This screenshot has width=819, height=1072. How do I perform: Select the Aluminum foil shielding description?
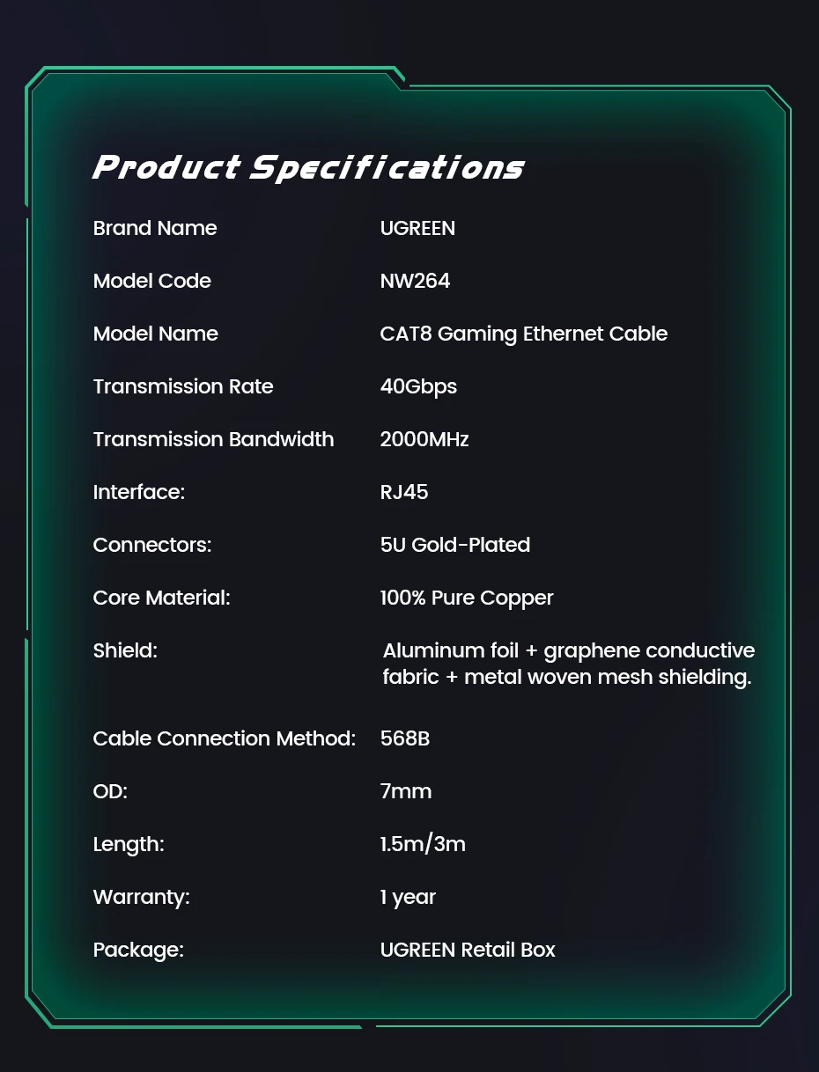coord(568,664)
